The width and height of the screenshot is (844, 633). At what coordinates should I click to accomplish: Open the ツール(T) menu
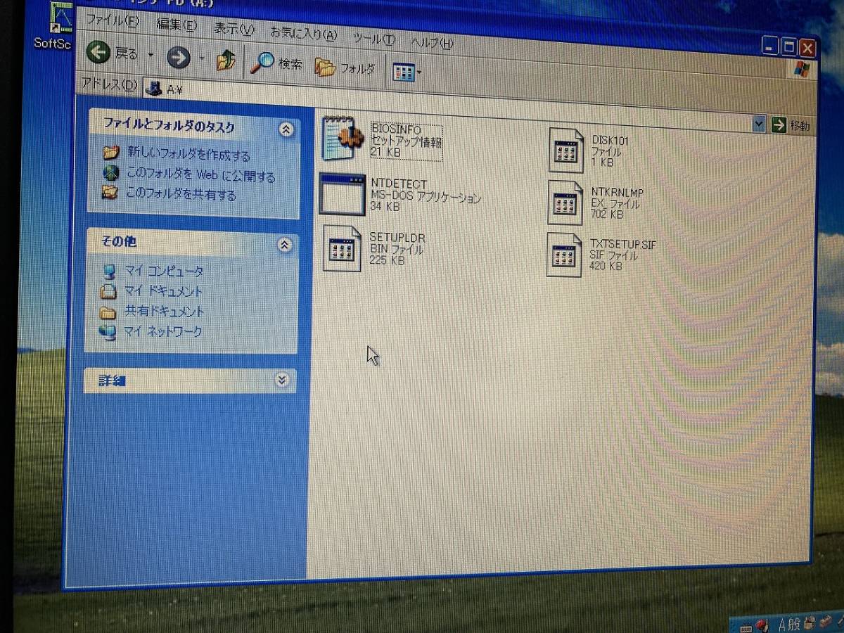374,38
